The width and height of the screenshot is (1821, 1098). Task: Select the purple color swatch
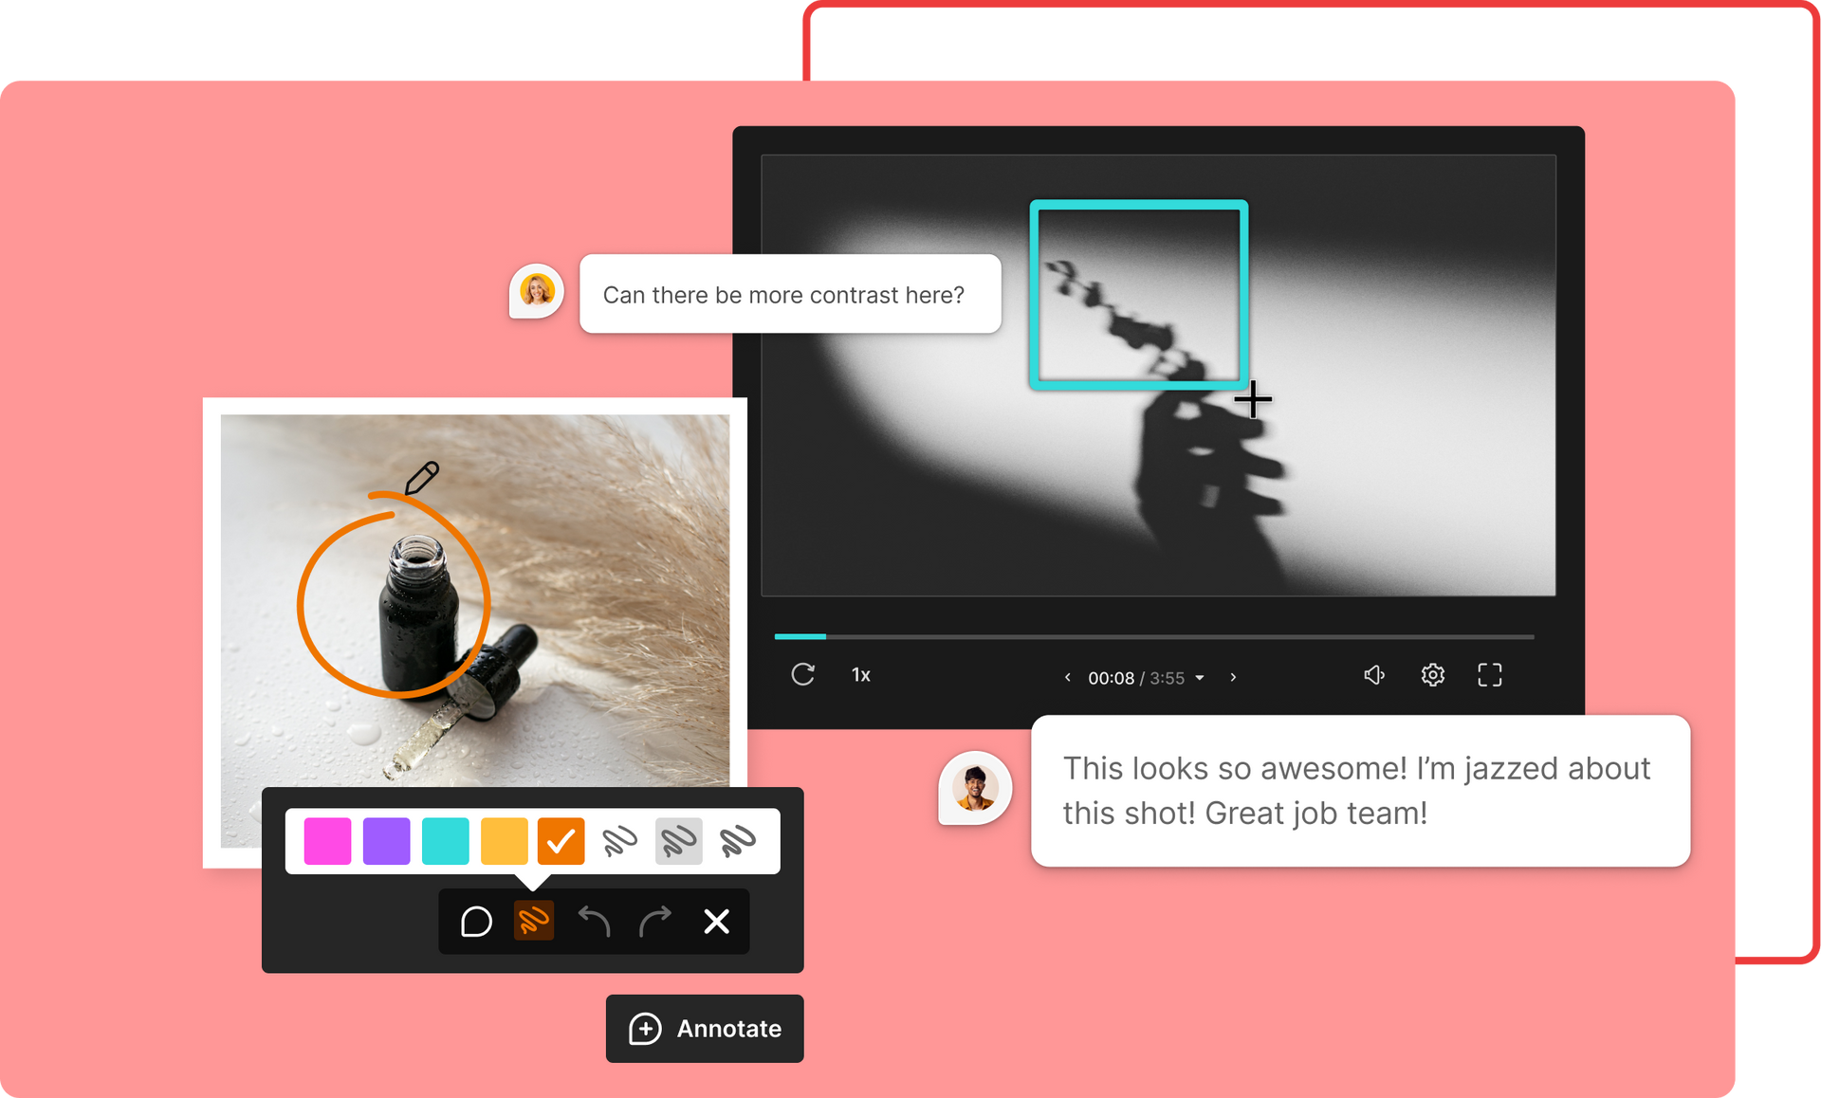tap(386, 841)
